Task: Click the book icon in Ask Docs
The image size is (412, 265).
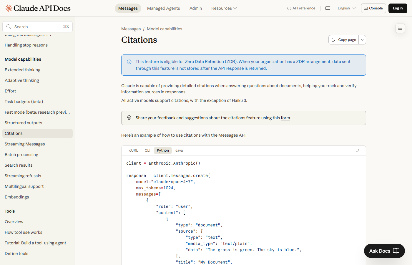Action: coord(396,251)
